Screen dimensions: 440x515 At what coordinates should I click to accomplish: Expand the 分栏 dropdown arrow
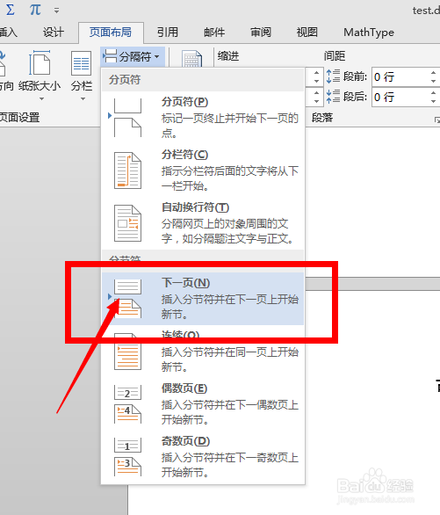pos(83,98)
